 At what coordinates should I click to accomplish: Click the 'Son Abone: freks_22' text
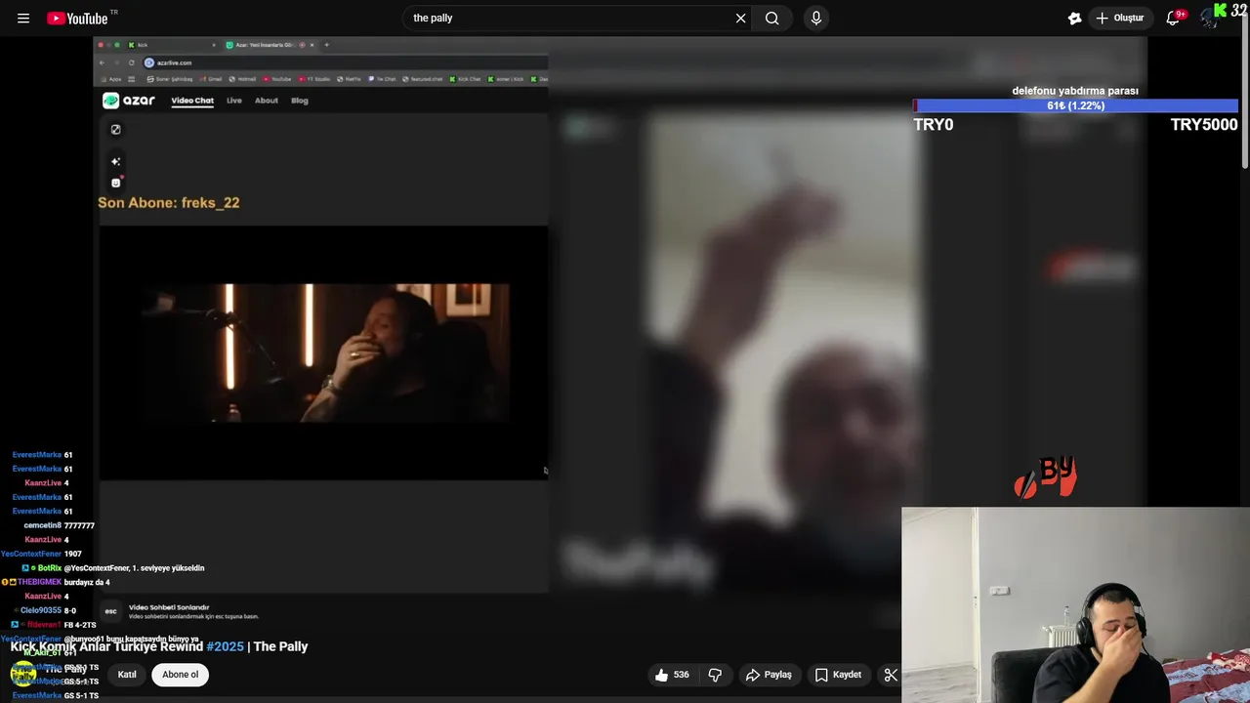click(x=168, y=203)
